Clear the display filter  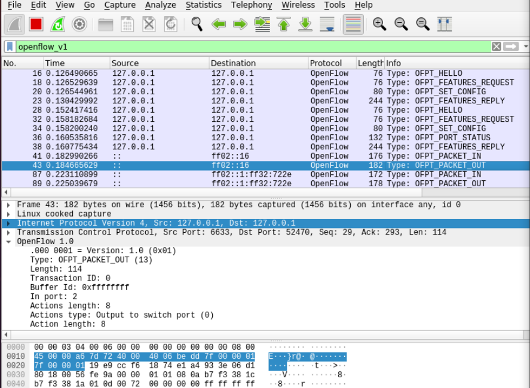click(x=496, y=47)
